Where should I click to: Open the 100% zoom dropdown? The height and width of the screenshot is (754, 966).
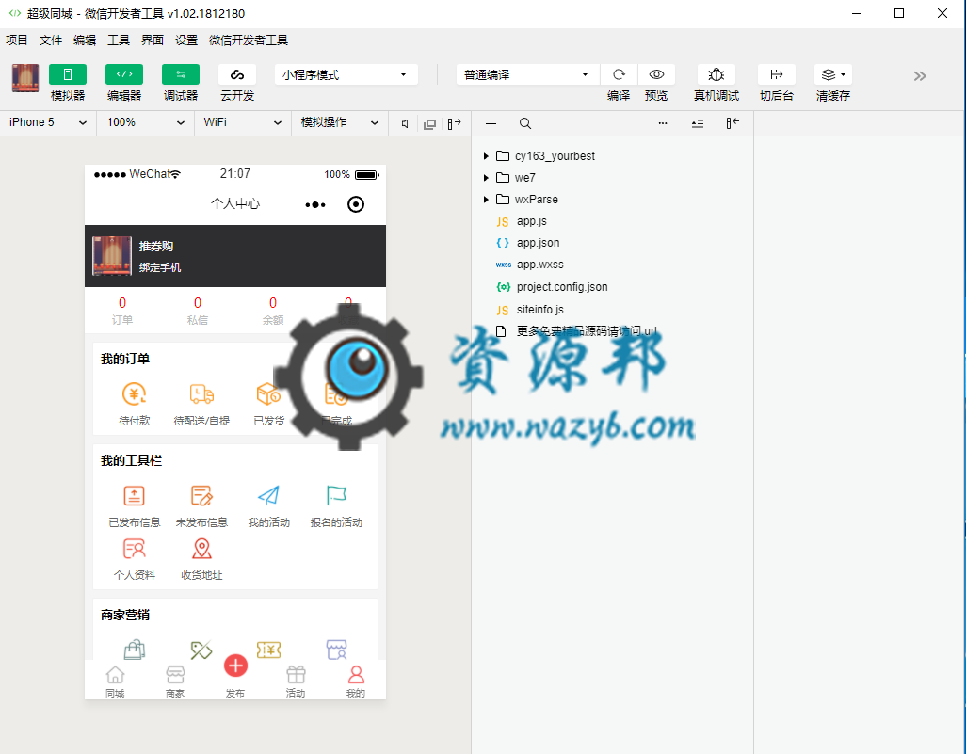click(145, 122)
